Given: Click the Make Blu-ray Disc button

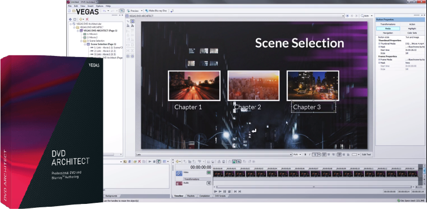Looking at the screenshot, I should click(x=156, y=11).
